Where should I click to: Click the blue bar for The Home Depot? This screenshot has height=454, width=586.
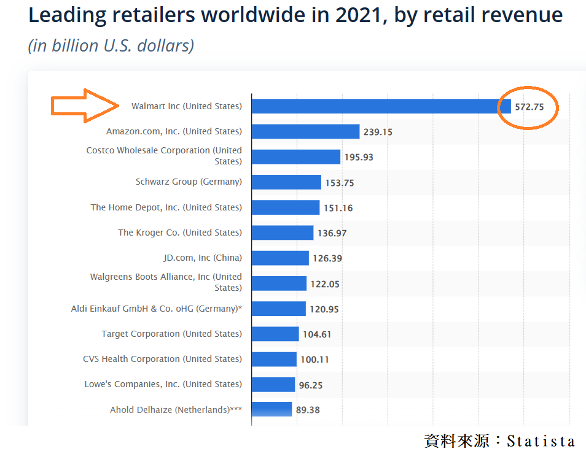coord(286,207)
